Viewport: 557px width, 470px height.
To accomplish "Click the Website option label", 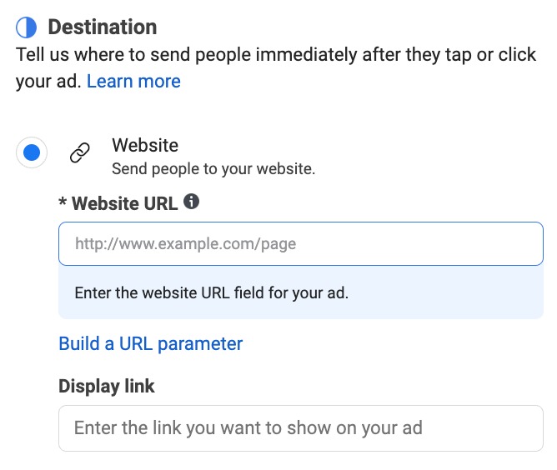I will click(x=145, y=145).
